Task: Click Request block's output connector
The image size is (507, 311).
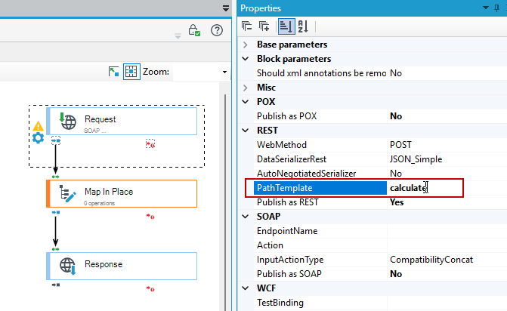Action: tap(56, 141)
